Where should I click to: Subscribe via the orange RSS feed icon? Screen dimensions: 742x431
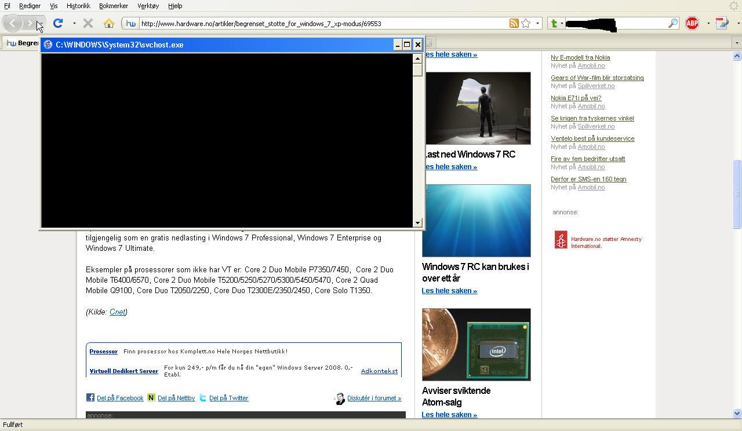pos(514,23)
